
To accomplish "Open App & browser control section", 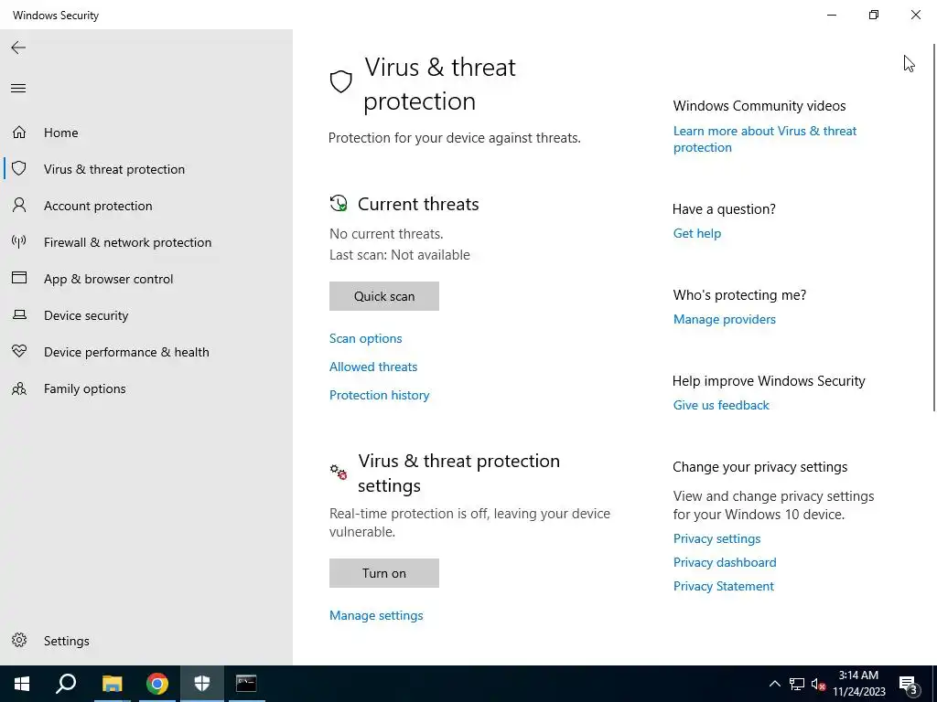I will click(x=146, y=279).
